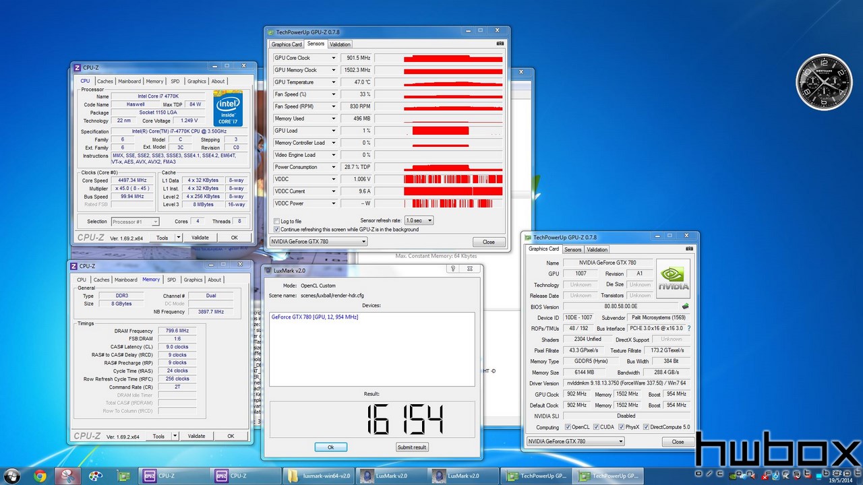Switch to the second CPU-Z taskbar button
Viewport: 863px width, 485px height.
point(245,476)
